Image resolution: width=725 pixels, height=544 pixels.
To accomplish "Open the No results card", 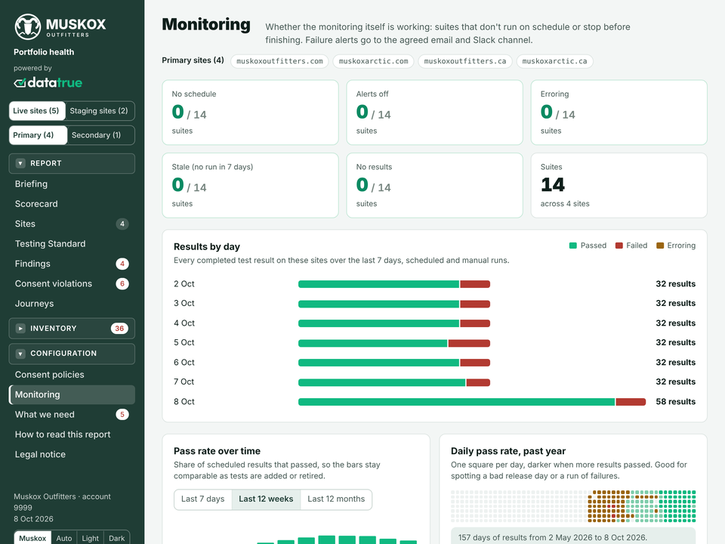I will point(435,186).
